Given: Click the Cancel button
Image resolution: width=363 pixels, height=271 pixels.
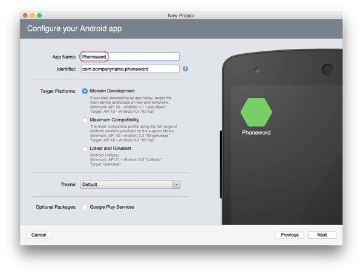Looking at the screenshot, I should [x=39, y=235].
